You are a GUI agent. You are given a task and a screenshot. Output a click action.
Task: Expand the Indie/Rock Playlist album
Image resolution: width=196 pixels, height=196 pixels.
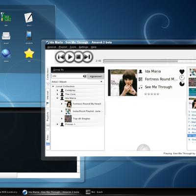pos(62,111)
